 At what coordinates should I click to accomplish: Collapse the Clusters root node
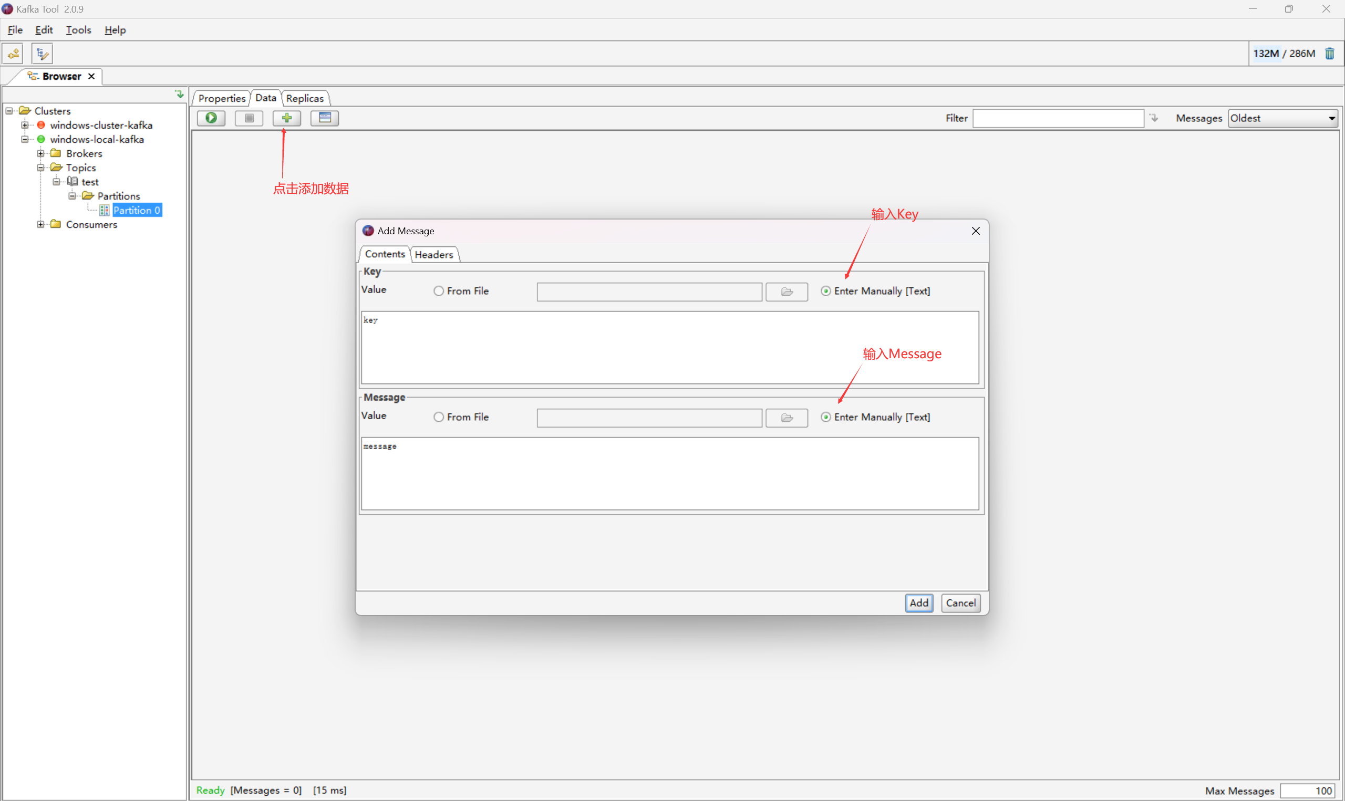pyautogui.click(x=9, y=111)
